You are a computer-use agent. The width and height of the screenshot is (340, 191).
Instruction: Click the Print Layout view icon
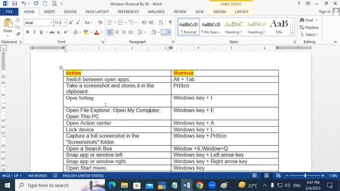click(266, 176)
